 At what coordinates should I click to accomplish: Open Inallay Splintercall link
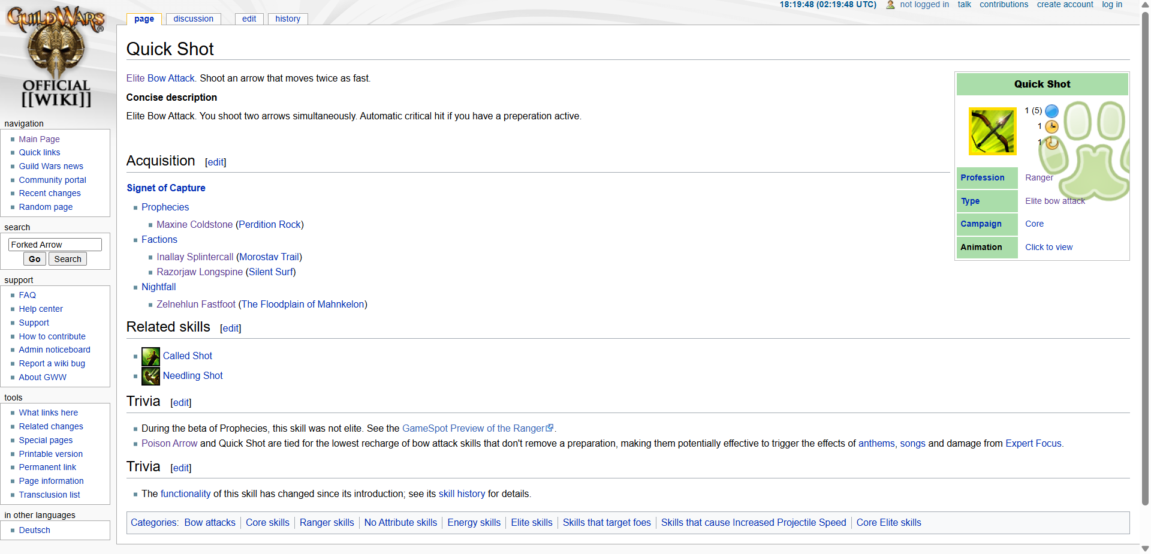pyautogui.click(x=195, y=257)
